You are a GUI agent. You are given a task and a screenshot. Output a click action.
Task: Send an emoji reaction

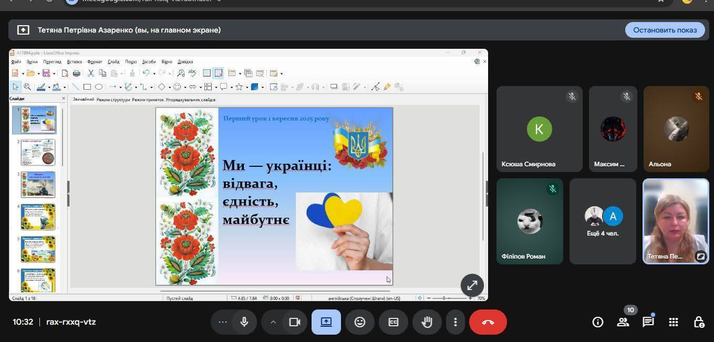click(x=360, y=322)
